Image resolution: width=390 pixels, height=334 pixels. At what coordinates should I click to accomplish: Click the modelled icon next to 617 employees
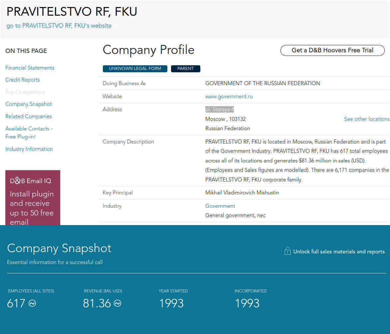(x=32, y=303)
